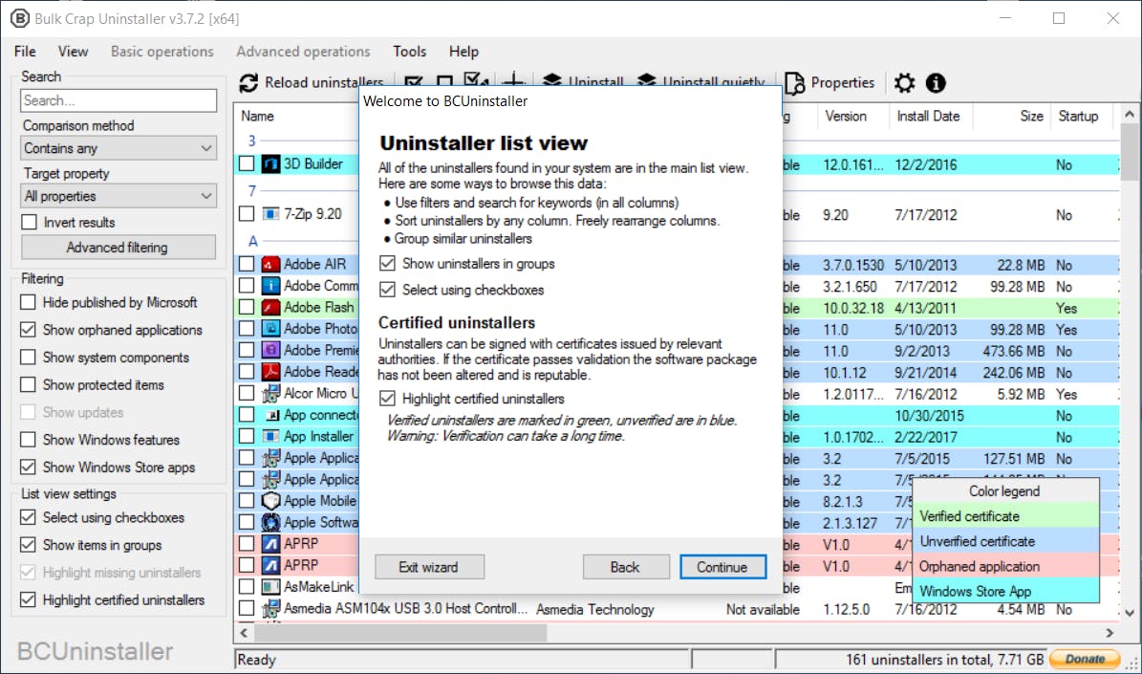The width and height of the screenshot is (1142, 674).
Task: Click the info (about) toolbar icon
Action: [936, 83]
